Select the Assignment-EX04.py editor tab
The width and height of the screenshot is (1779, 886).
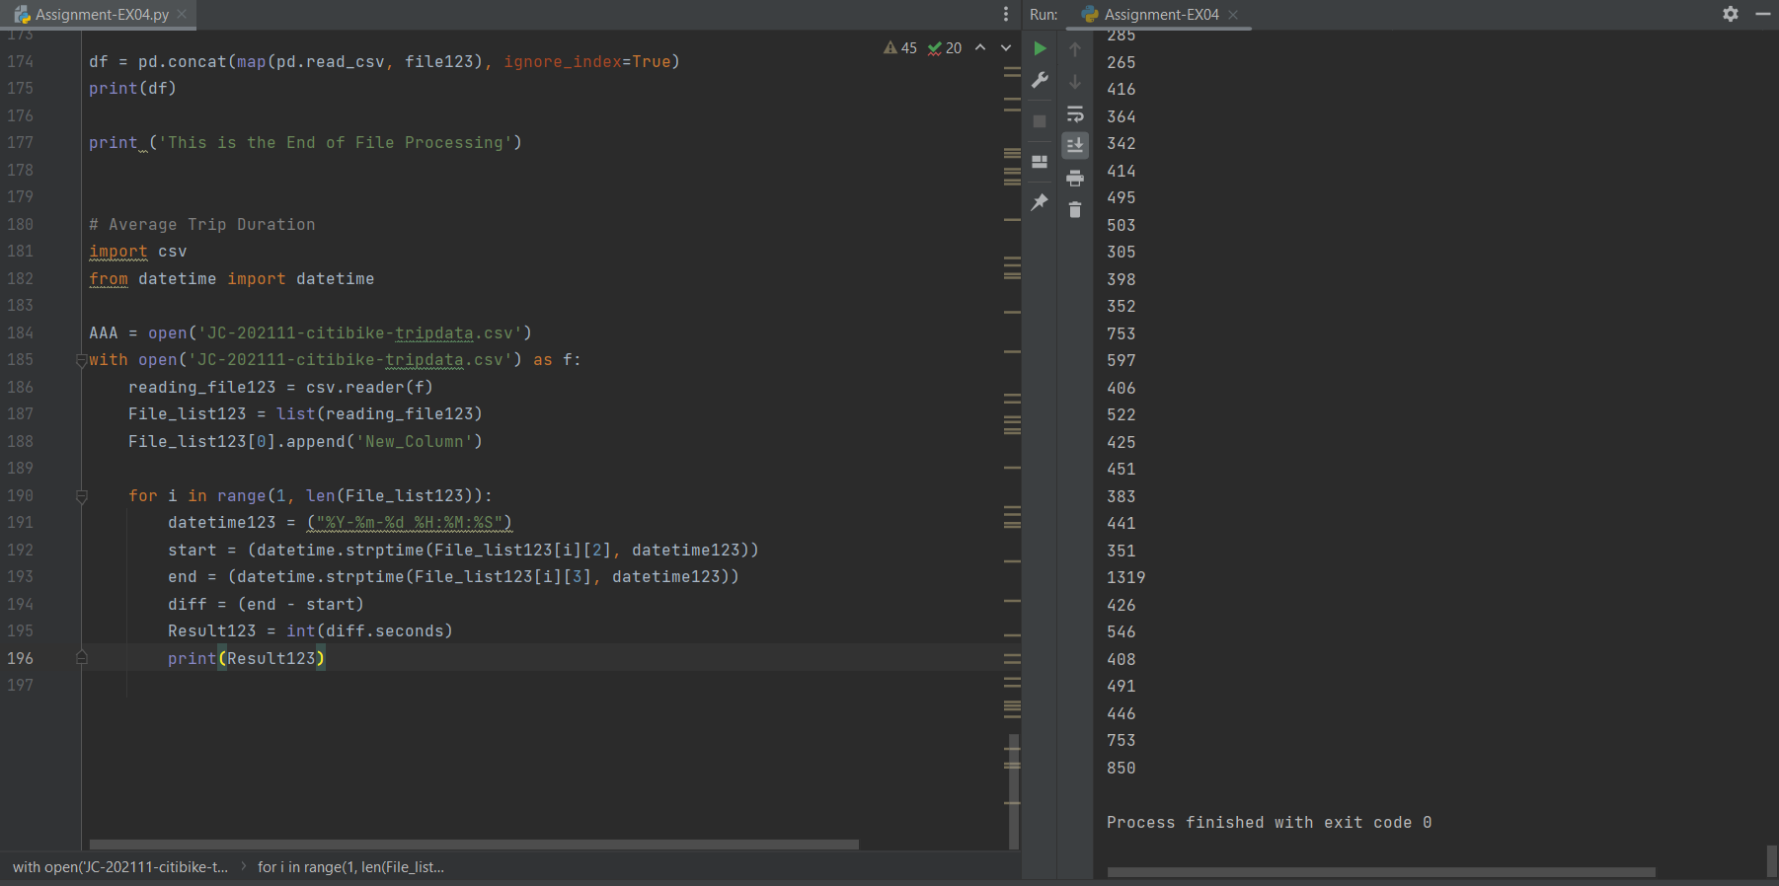click(x=99, y=14)
